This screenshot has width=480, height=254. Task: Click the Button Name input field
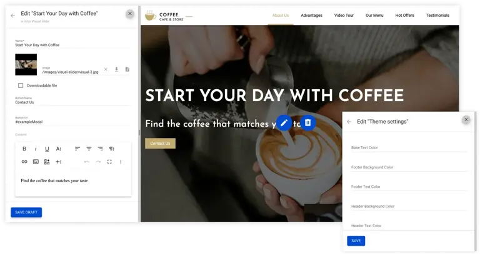(72, 101)
